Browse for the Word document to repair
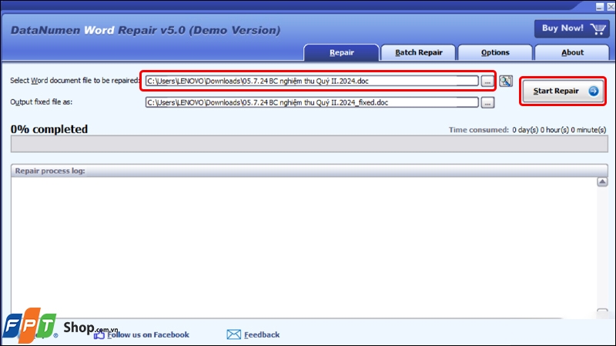This screenshot has width=616, height=346. click(487, 82)
